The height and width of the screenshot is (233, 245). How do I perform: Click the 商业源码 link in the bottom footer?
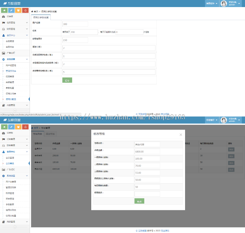click(x=165, y=231)
